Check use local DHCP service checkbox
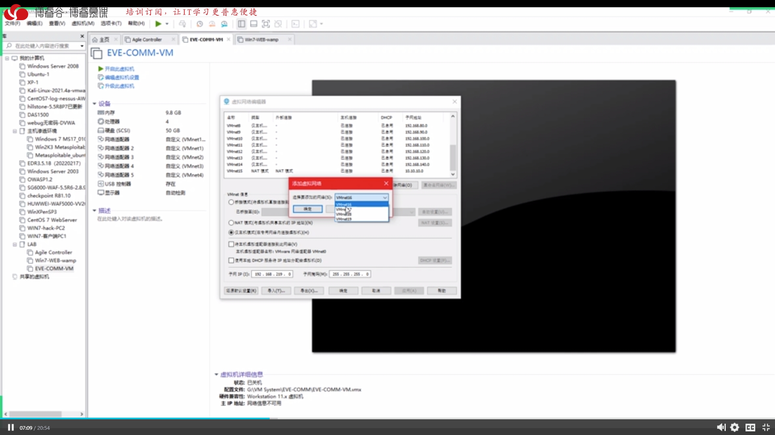775x435 pixels. (x=231, y=260)
